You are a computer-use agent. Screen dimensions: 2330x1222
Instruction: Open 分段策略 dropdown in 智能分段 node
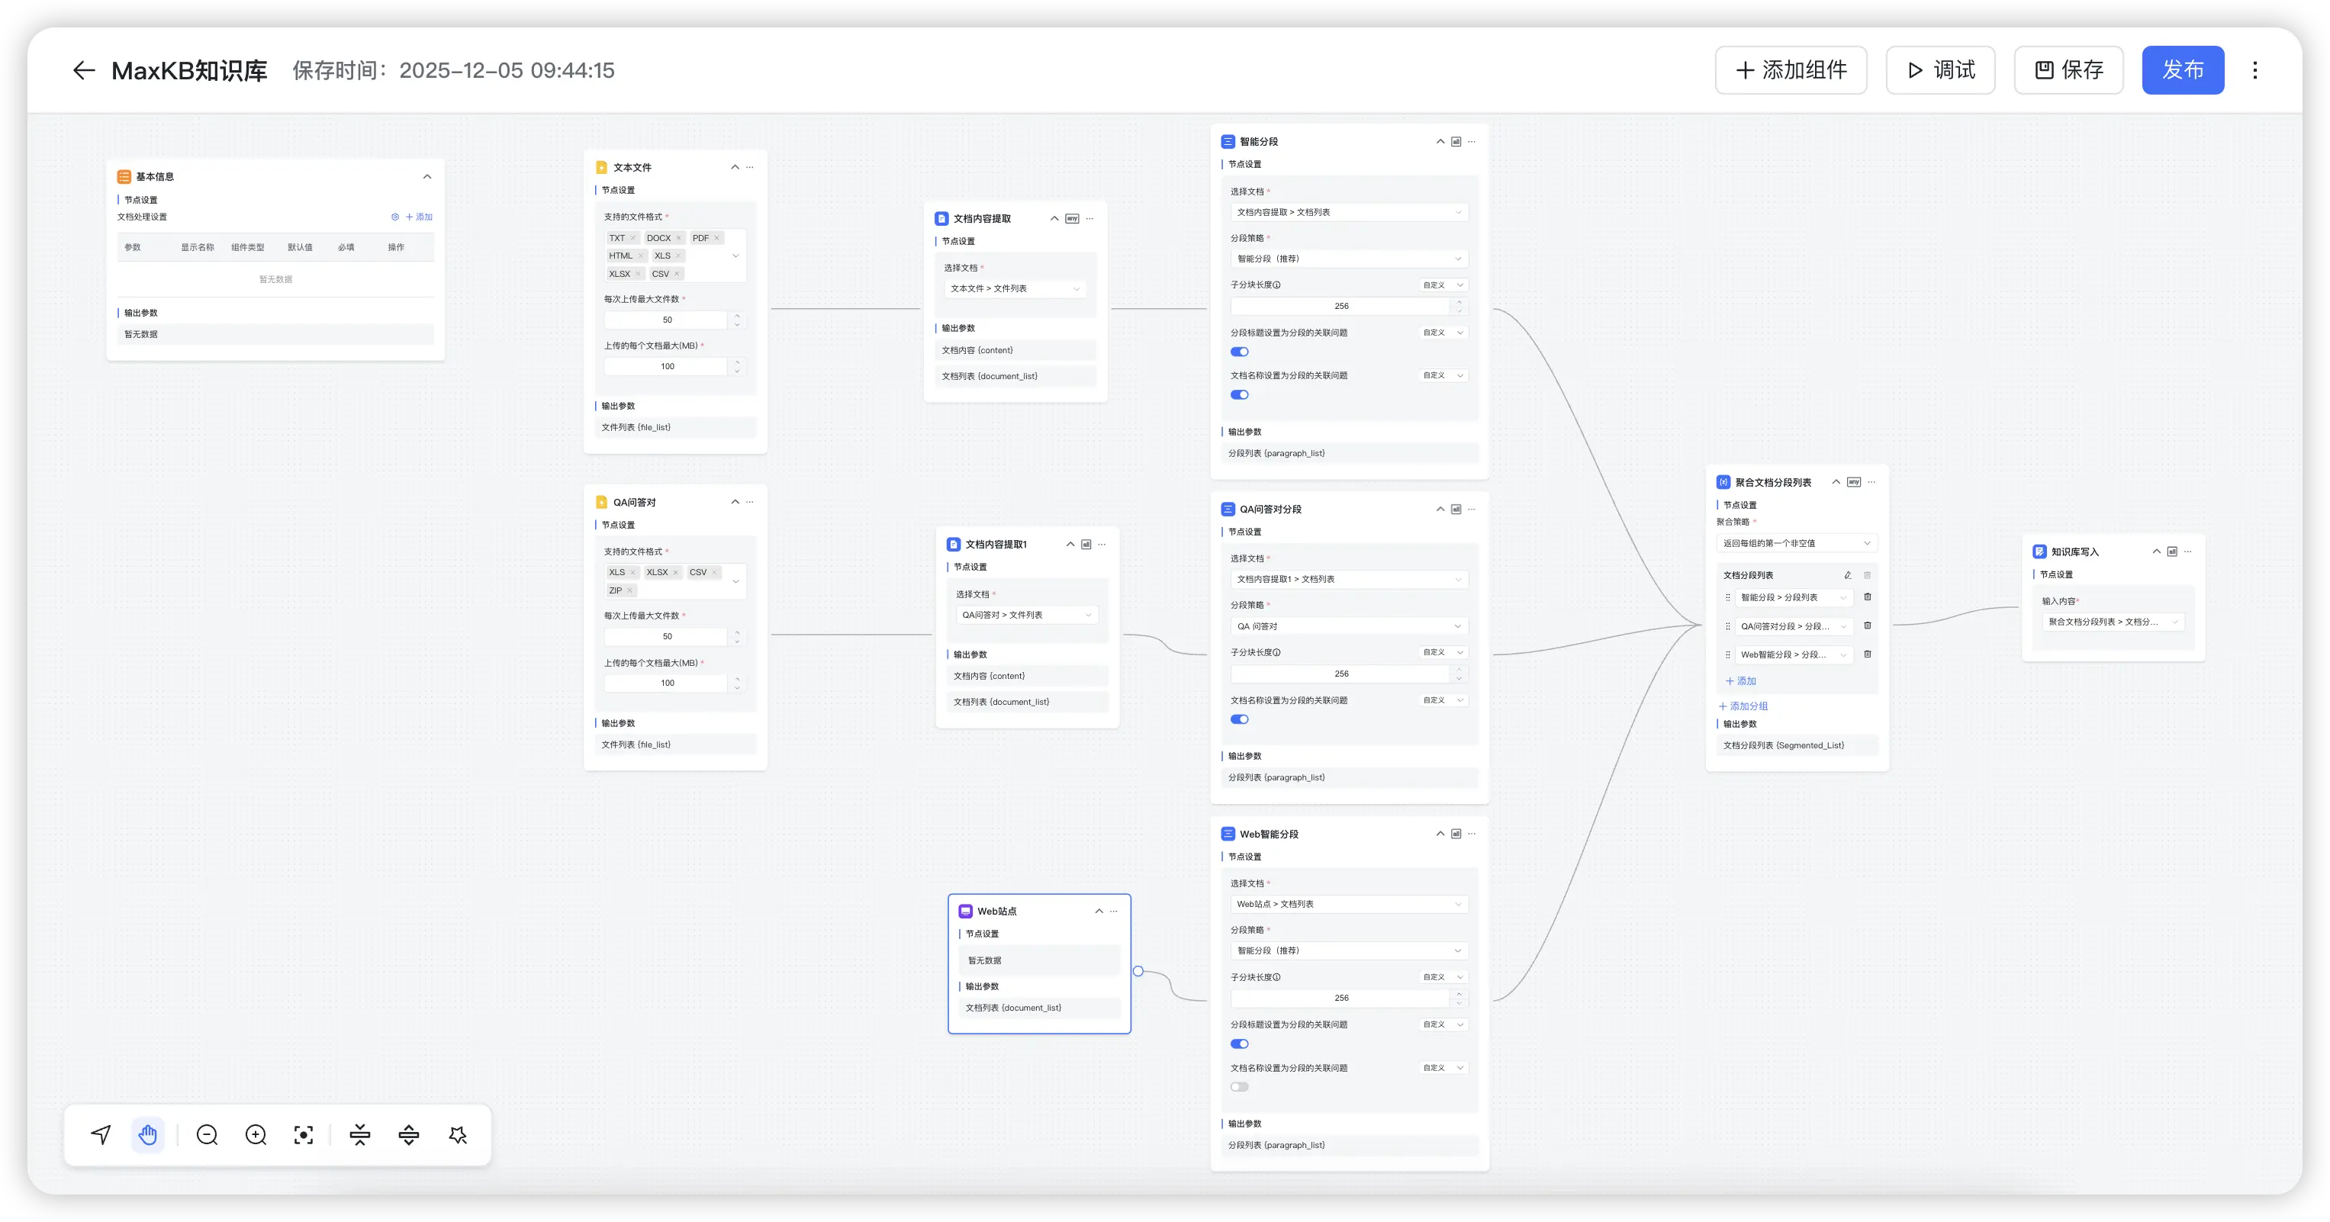(1347, 259)
